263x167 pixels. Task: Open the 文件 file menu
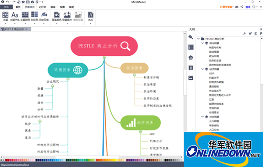[6, 7]
